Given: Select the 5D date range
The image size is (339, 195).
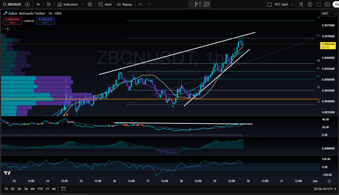Looking at the screenshot, I should pos(13,189).
